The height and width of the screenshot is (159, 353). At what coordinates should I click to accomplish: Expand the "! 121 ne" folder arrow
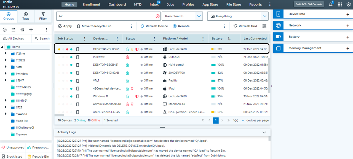tap(6, 53)
